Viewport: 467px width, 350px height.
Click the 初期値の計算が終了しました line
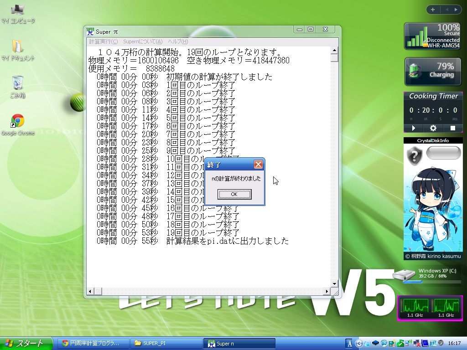[x=185, y=77]
